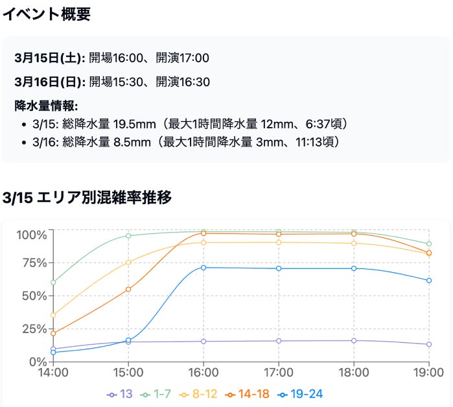Image resolution: width=453 pixels, height=407 pixels.
Task: Click the 16:00 x-axis label
Action: [x=203, y=373]
